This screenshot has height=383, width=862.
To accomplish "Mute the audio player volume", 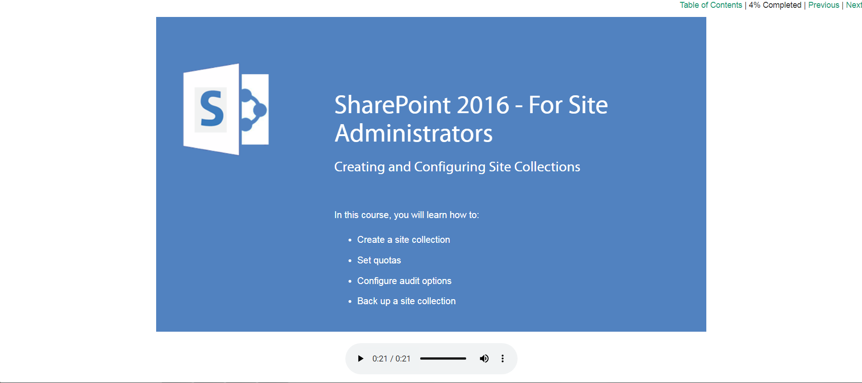I will [484, 359].
